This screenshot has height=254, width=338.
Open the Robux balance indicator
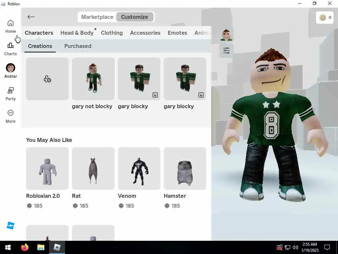tap(325, 18)
